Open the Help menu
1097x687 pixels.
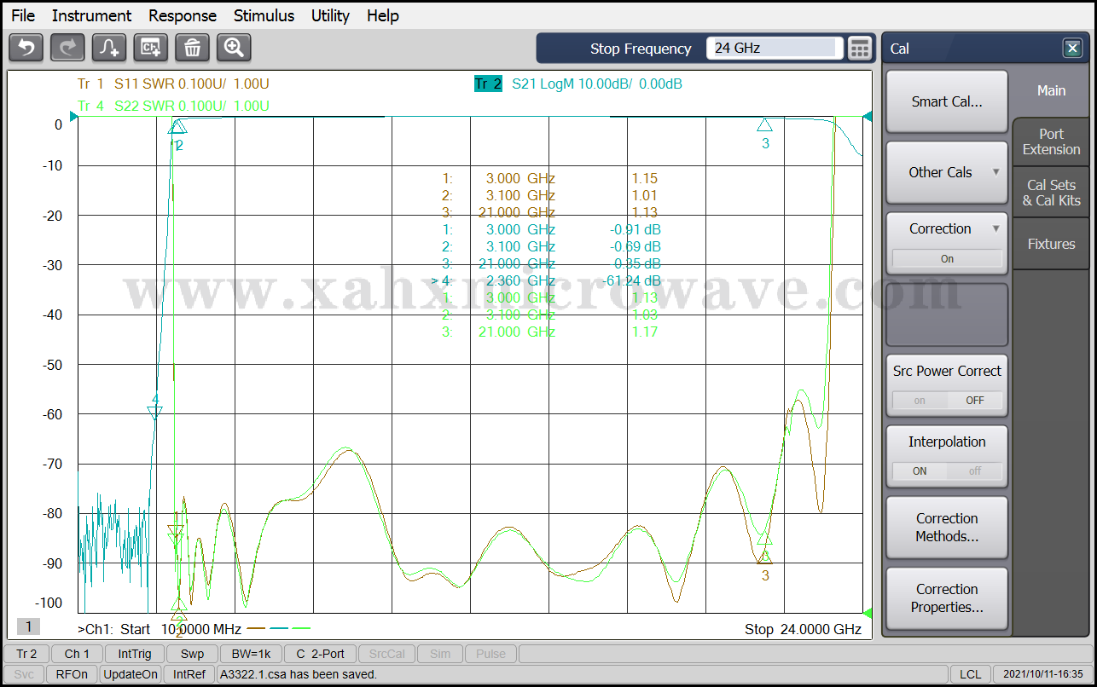point(383,15)
